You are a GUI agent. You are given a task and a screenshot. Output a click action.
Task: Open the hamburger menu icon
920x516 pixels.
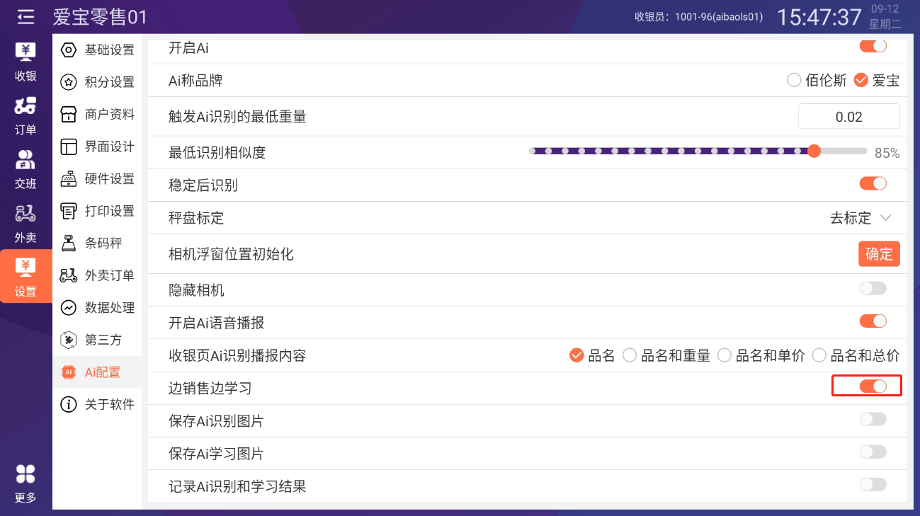[25, 16]
